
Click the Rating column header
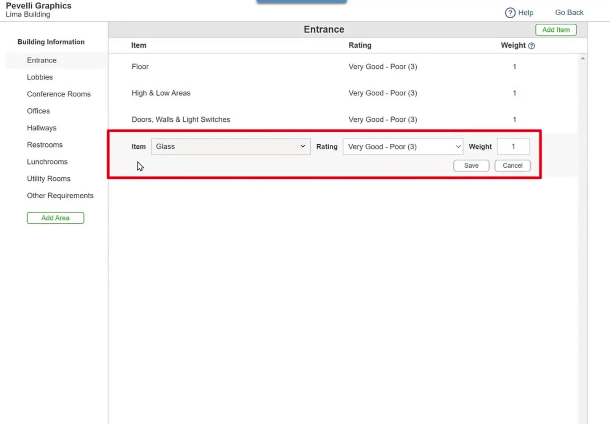(360, 45)
